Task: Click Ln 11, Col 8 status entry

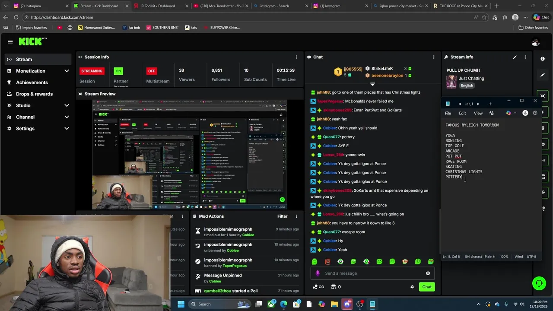Action: (x=451, y=257)
